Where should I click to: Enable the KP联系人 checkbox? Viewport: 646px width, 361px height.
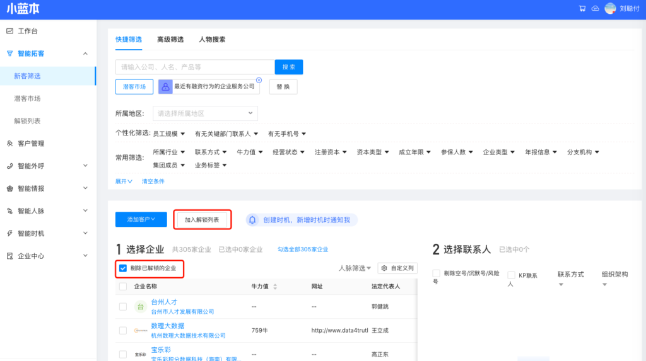pyautogui.click(x=512, y=275)
